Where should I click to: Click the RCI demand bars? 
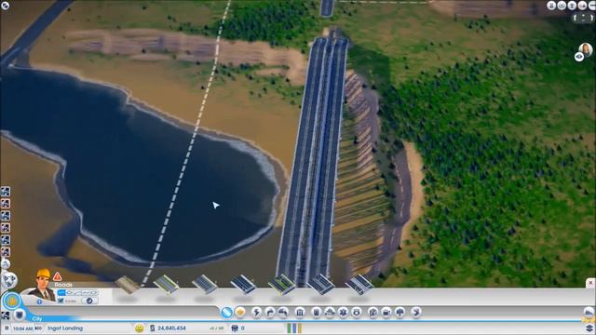[294, 328]
